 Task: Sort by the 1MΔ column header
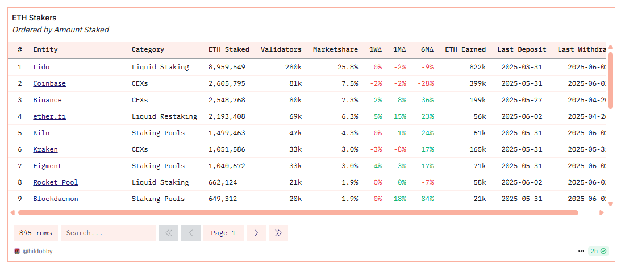click(399, 49)
